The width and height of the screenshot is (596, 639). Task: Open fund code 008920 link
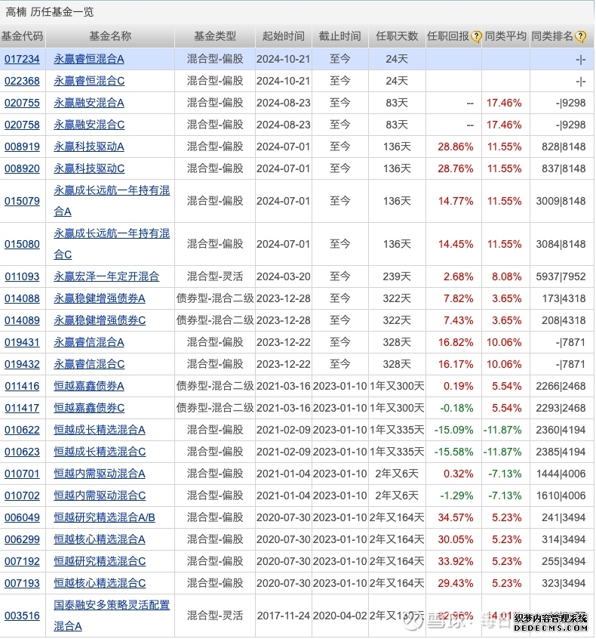pos(22,169)
